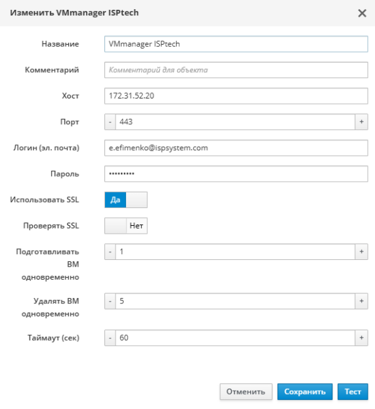Increase the Удалять ВМ одновременно value
This screenshot has height=409, width=375.
[x=361, y=301]
